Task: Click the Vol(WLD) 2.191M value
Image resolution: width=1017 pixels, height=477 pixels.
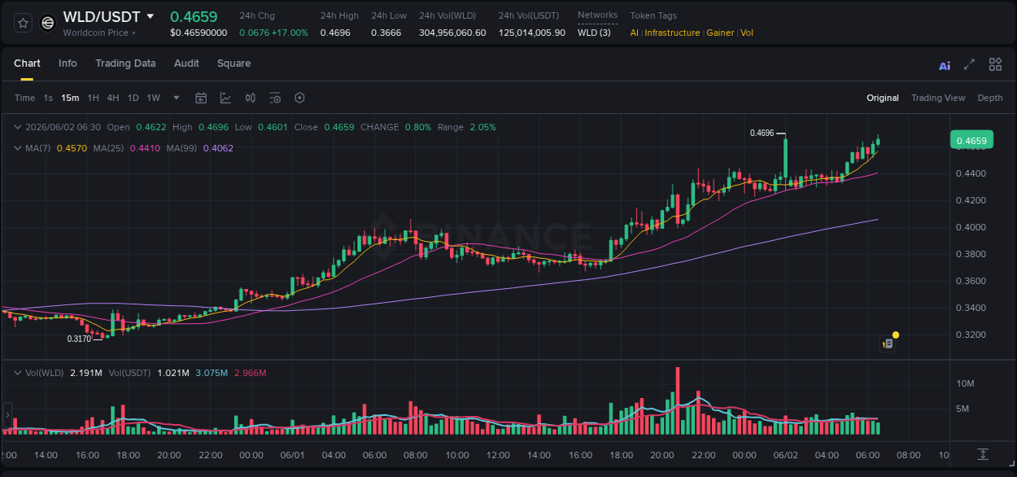Action: (85, 373)
